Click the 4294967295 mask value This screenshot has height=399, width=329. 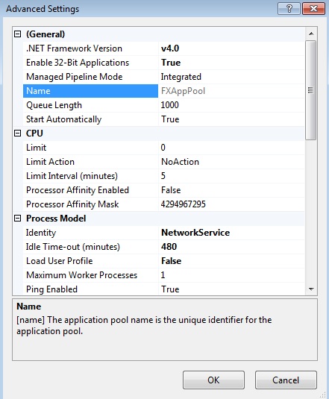(x=184, y=204)
